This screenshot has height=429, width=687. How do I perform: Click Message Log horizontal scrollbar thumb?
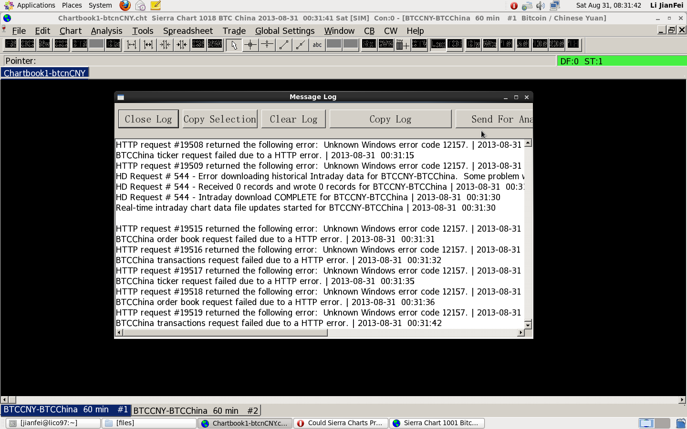[x=225, y=333]
